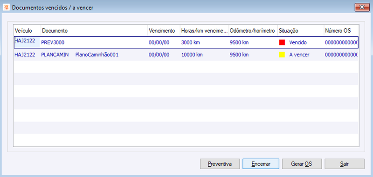Sort by the Documento column header

(x=94, y=31)
